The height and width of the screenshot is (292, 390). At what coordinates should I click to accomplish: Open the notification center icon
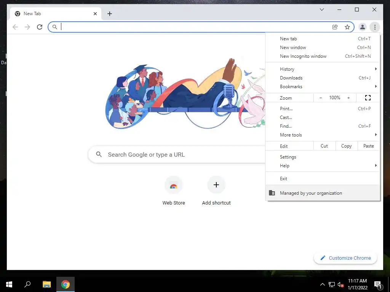378,285
